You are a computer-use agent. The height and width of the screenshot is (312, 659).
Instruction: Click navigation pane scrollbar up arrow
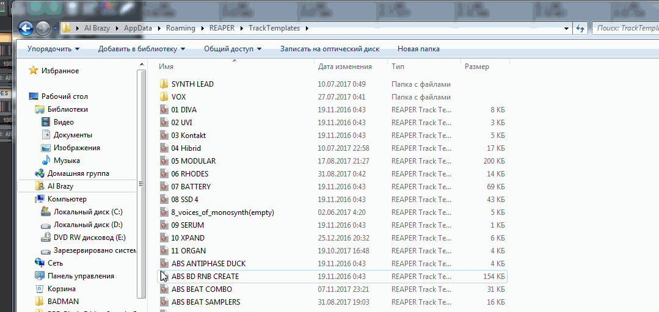point(142,64)
